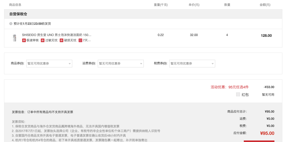The image size is (290, 142).
Task: Click the weight value 0.22 cell
Action: (x=161, y=35)
